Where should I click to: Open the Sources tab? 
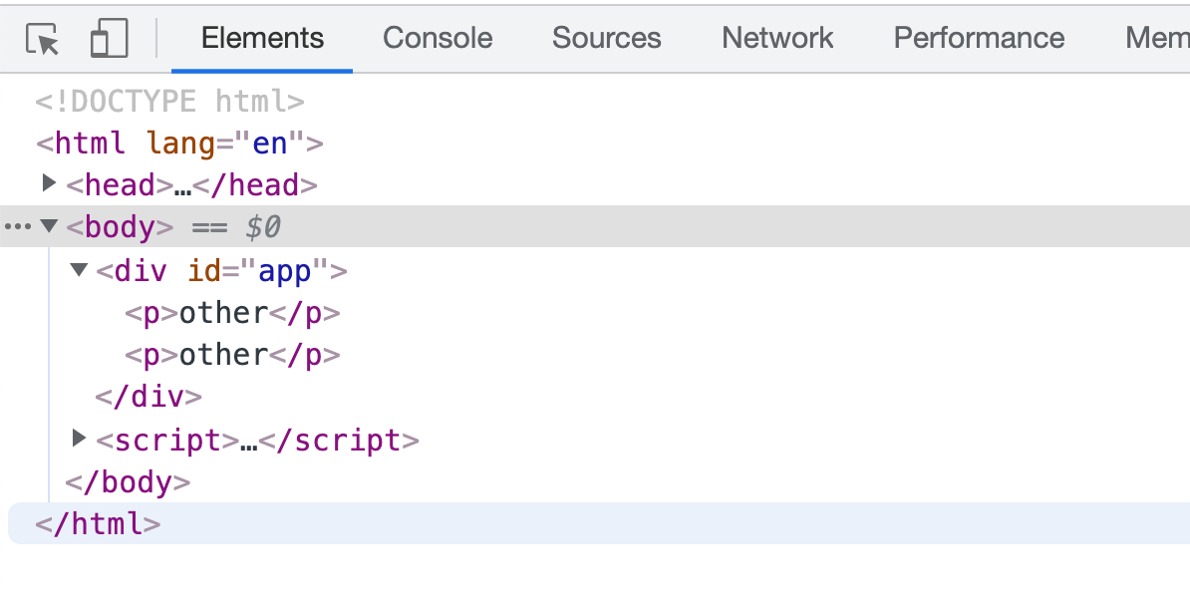click(x=606, y=38)
